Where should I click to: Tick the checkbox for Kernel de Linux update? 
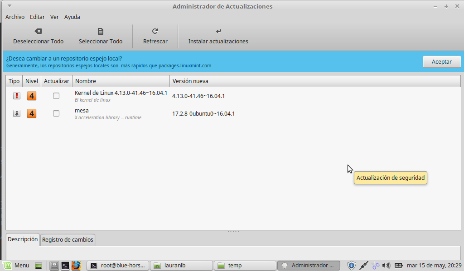tap(56, 96)
